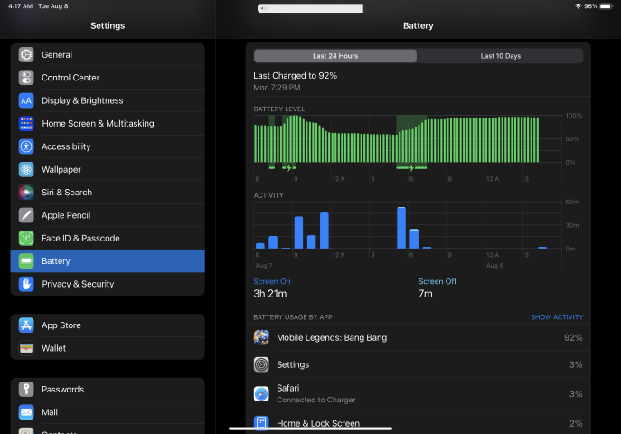
Task: Open Control Center settings icon
Action: (26, 78)
